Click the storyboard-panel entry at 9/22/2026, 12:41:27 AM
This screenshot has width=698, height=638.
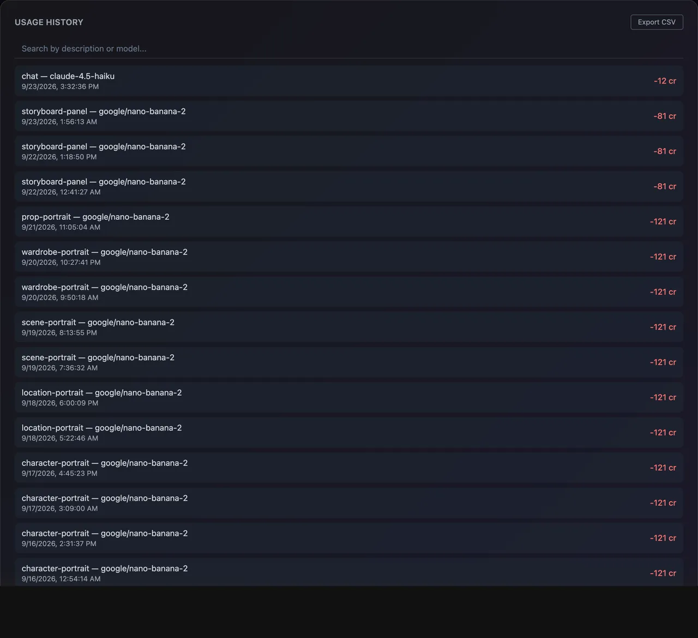coord(349,187)
